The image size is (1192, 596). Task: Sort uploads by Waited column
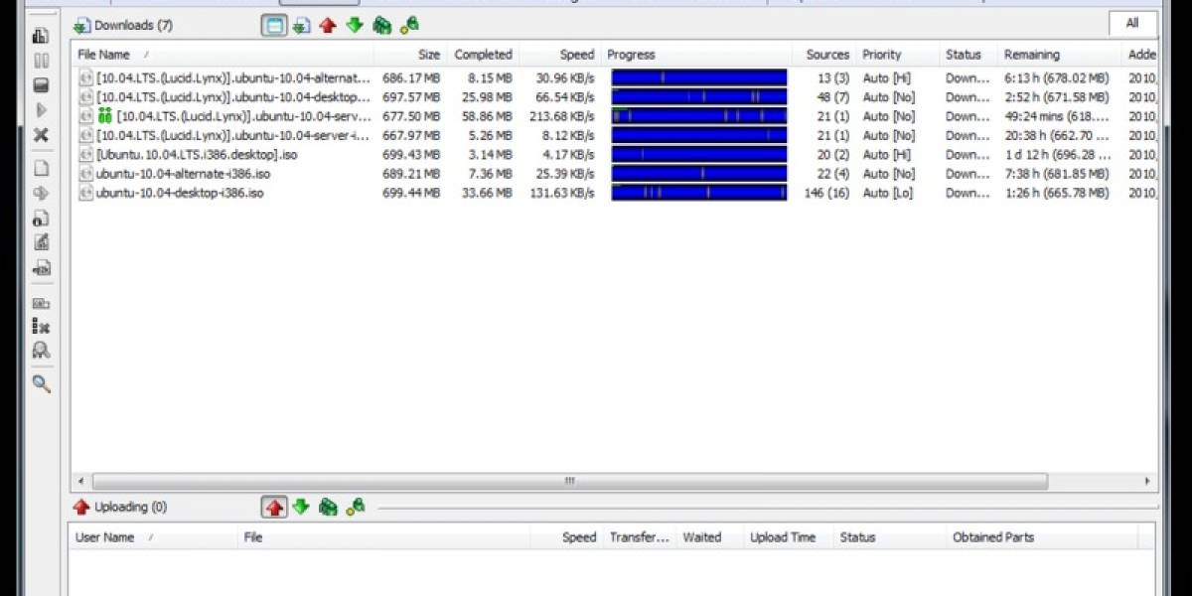(x=709, y=537)
